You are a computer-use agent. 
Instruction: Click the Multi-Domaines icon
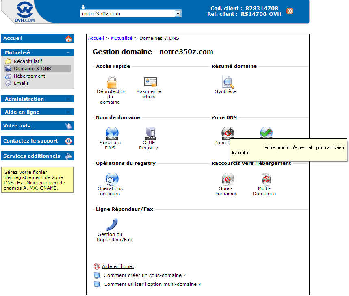tap(266, 179)
